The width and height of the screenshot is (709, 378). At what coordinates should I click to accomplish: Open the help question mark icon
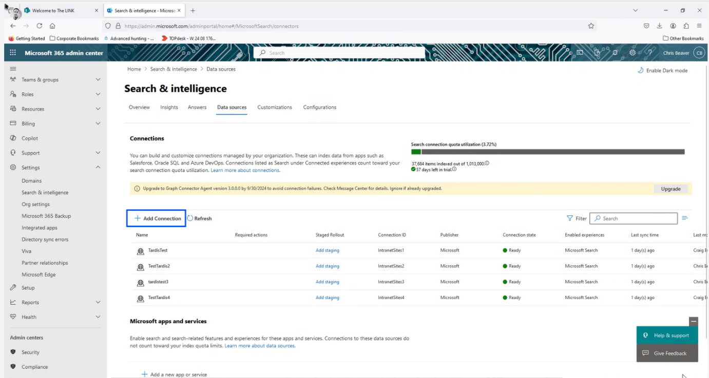650,53
